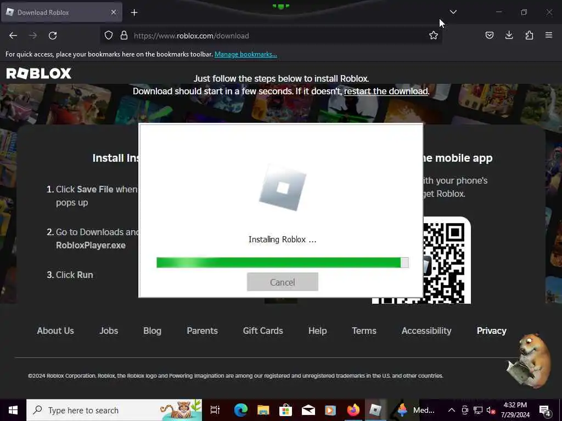
Task: Open Windows Start menu
Action: point(13,410)
